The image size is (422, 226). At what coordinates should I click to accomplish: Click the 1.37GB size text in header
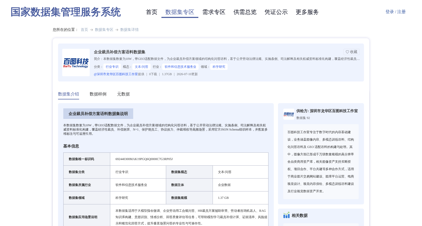tap(167, 74)
